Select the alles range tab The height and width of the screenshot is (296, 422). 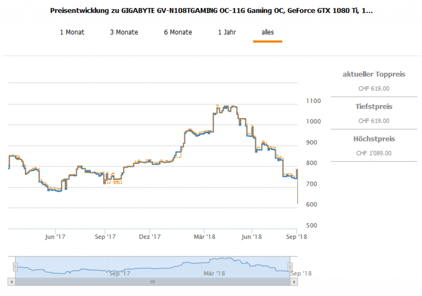point(267,32)
